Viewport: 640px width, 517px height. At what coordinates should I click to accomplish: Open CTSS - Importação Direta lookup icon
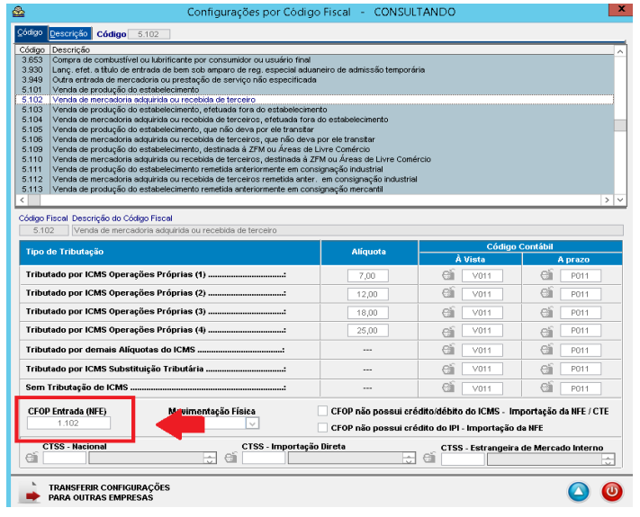(231, 458)
